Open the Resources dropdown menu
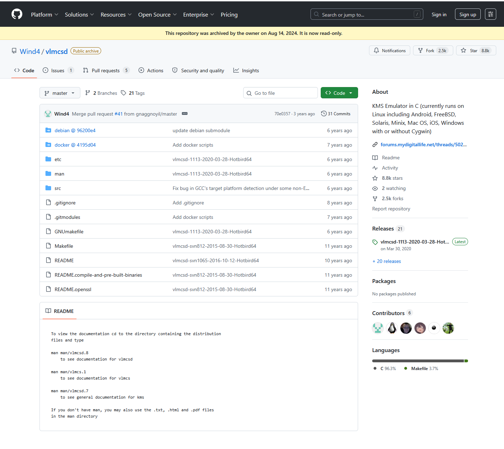Viewport: 504px width, 449px height. 116,14
